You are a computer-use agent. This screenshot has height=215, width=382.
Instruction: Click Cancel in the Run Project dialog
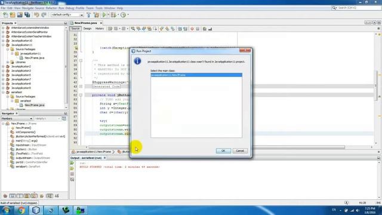240,151
